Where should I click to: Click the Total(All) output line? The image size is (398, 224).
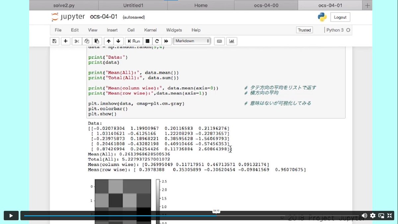tap(130, 160)
